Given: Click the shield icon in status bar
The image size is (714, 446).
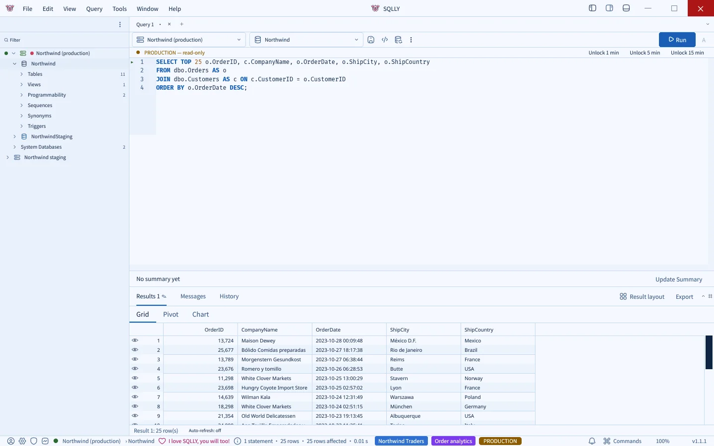Looking at the screenshot, I should (34, 441).
